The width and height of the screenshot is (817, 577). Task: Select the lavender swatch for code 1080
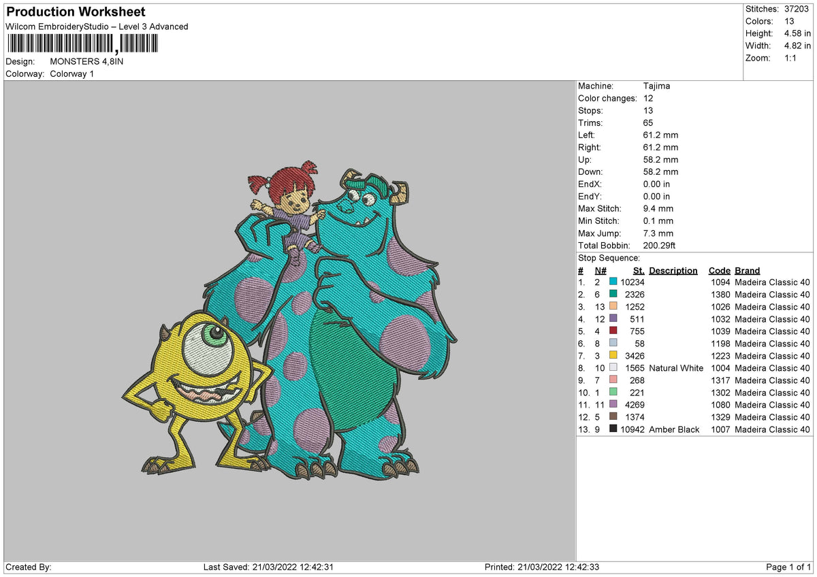pyautogui.click(x=613, y=404)
